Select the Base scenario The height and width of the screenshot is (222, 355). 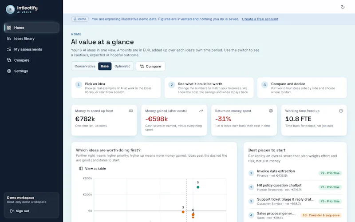click(x=105, y=66)
